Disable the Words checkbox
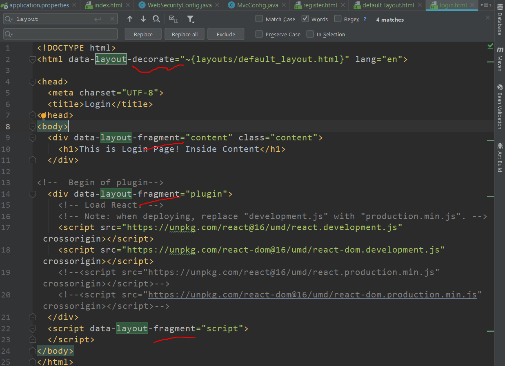505x366 pixels. tap(305, 19)
